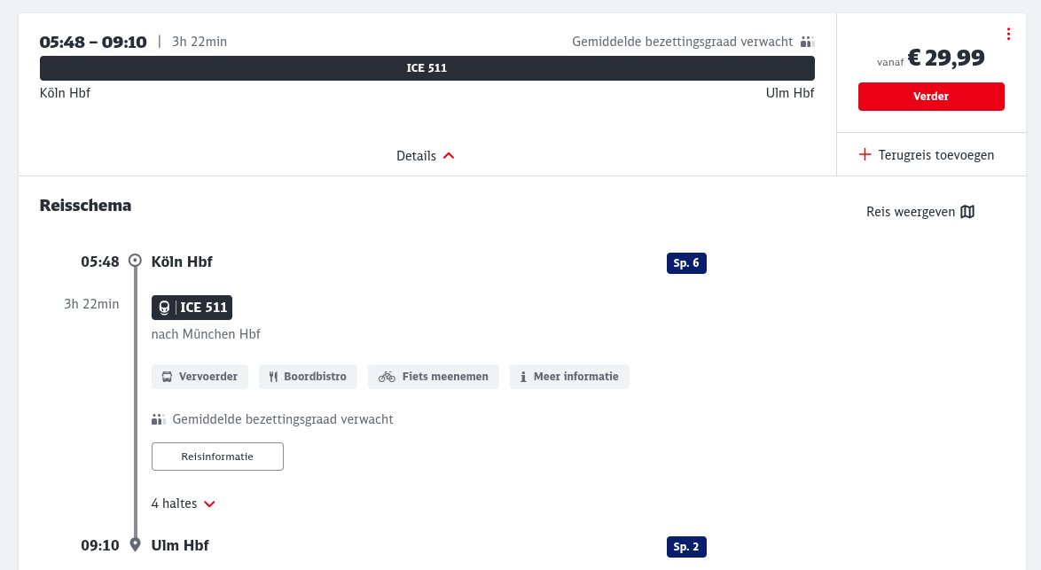This screenshot has width=1041, height=570.
Task: Open the Meer informatie chip
Action: tap(569, 376)
